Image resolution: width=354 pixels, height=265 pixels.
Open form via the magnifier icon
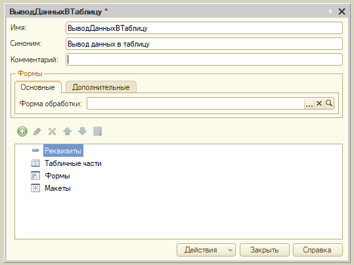click(x=329, y=104)
